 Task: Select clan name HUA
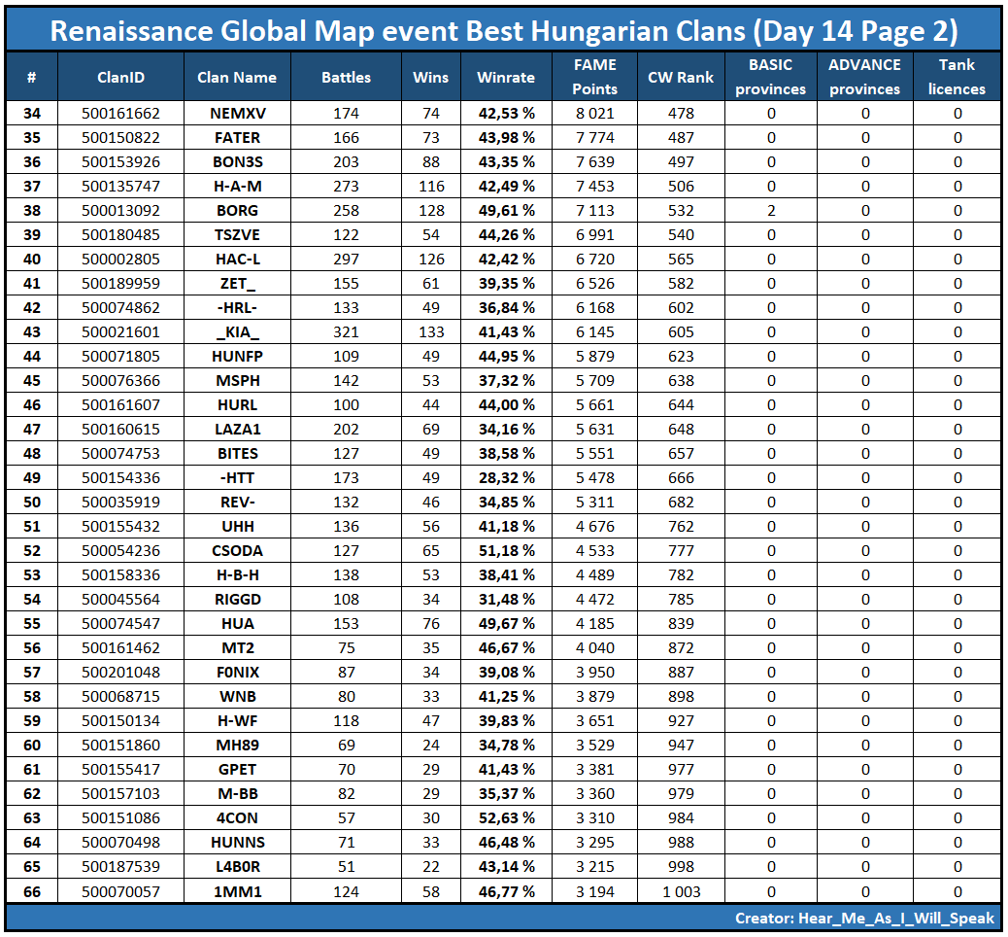tap(238, 624)
